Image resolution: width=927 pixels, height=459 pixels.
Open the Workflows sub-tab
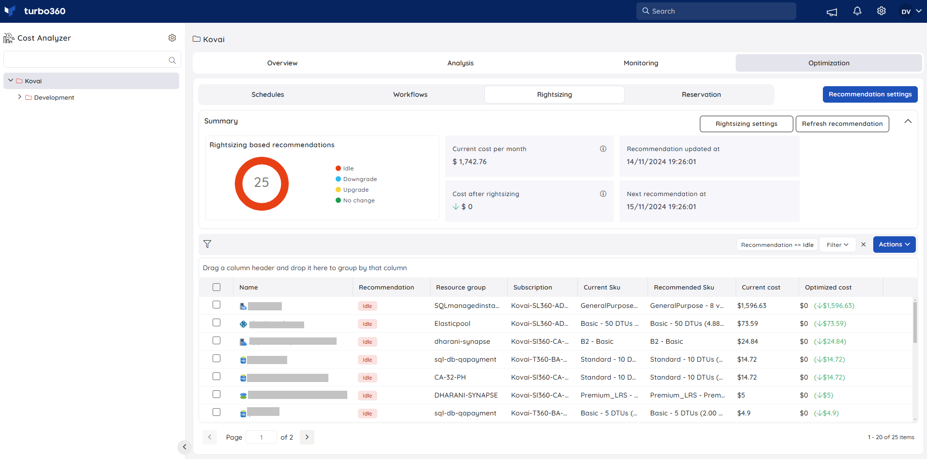[410, 94]
